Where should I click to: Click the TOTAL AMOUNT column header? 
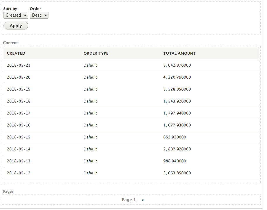[x=179, y=53]
